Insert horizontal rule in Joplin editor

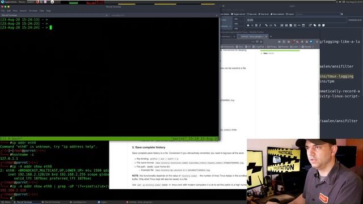click(299, 25)
